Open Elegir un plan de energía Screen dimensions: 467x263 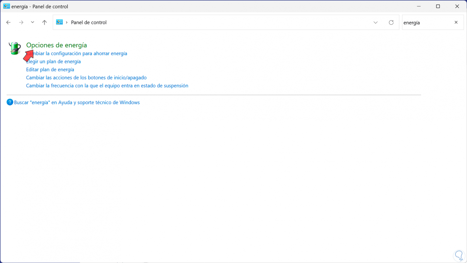[53, 61]
